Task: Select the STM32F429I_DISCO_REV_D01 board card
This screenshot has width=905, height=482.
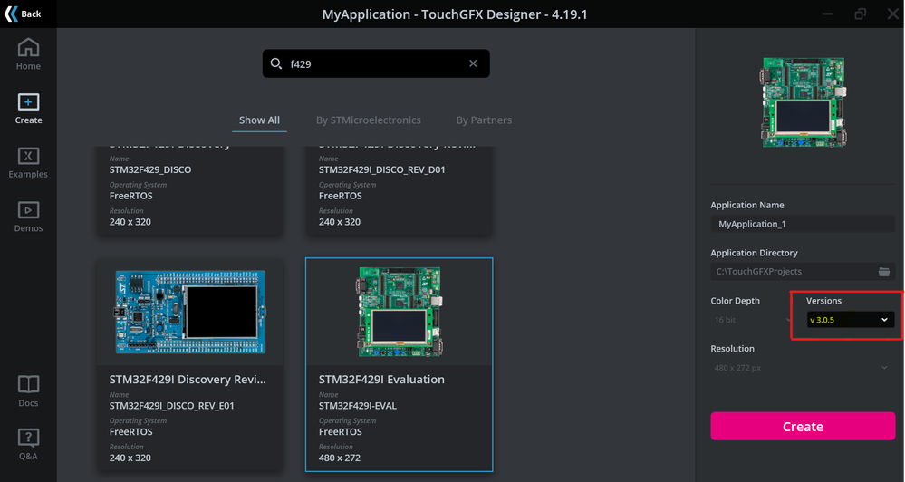Action: pyautogui.click(x=399, y=190)
